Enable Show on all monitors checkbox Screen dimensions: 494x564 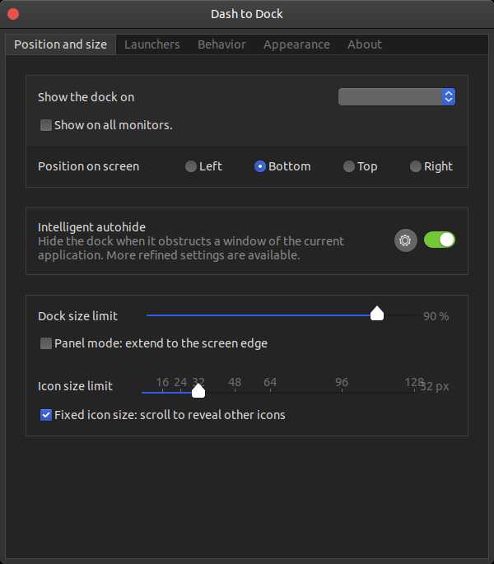[x=46, y=126]
